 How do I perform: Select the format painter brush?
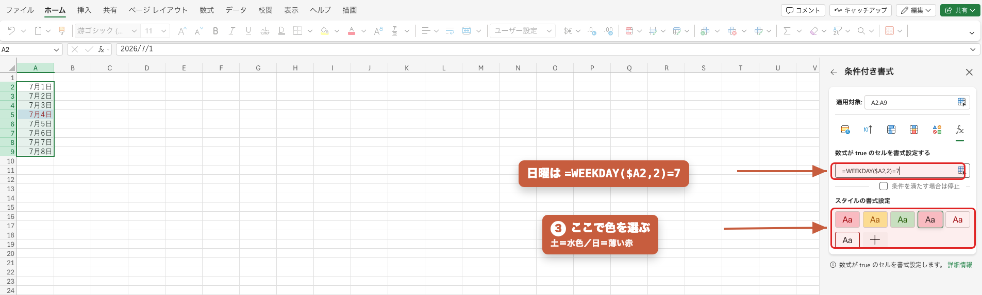pos(62,31)
